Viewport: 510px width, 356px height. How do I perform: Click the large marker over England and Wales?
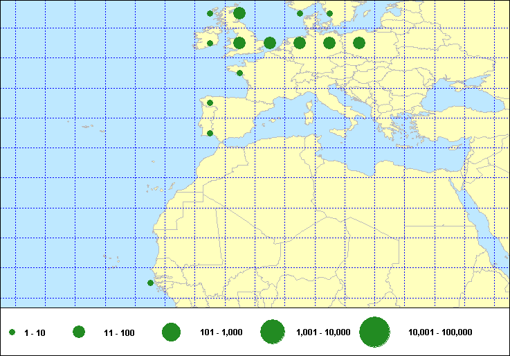pyautogui.click(x=239, y=43)
